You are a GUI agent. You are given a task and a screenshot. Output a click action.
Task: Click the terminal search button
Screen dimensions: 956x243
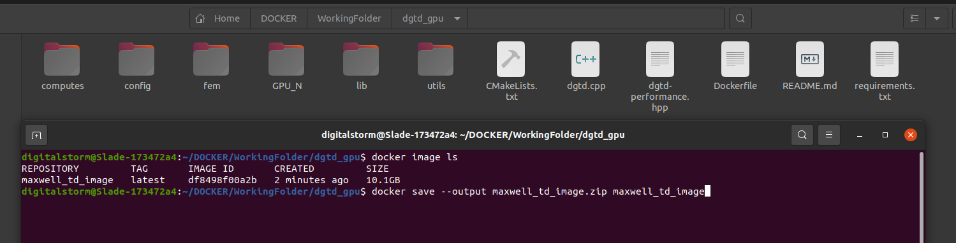(x=802, y=135)
